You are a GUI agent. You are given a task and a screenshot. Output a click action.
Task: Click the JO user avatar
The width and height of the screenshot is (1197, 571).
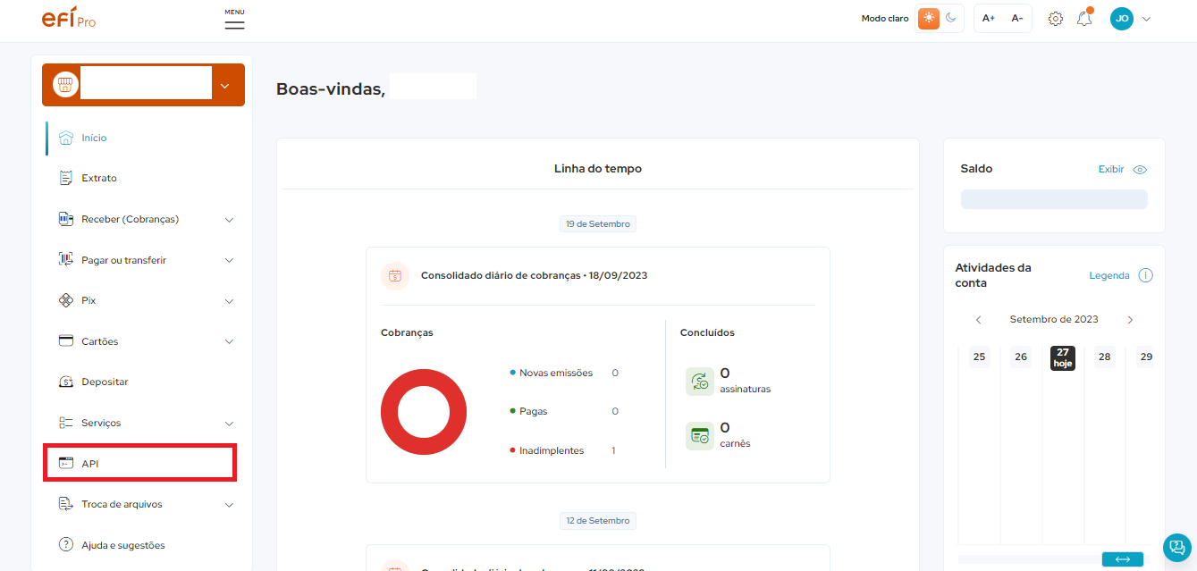[1122, 18]
